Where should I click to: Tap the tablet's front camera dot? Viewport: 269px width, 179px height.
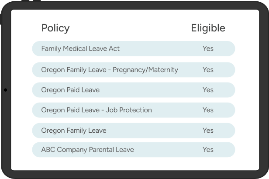(x=5, y=90)
